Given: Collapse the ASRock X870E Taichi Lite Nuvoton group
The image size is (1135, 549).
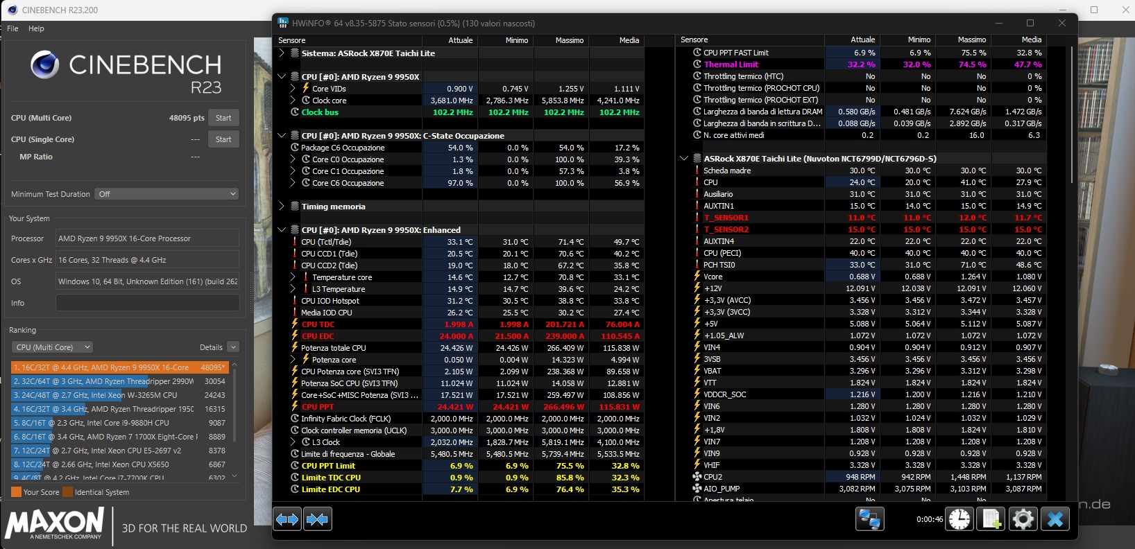Looking at the screenshot, I should pos(684,158).
